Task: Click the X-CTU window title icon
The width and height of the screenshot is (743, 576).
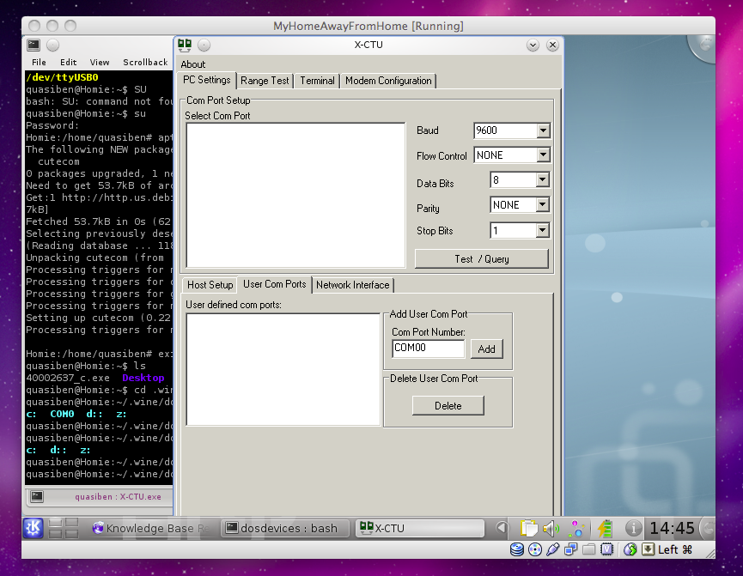Action: [185, 45]
